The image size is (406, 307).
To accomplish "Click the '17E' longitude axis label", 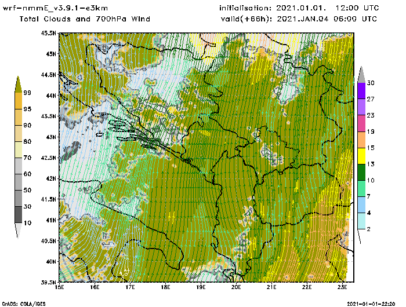I will click(130, 287).
